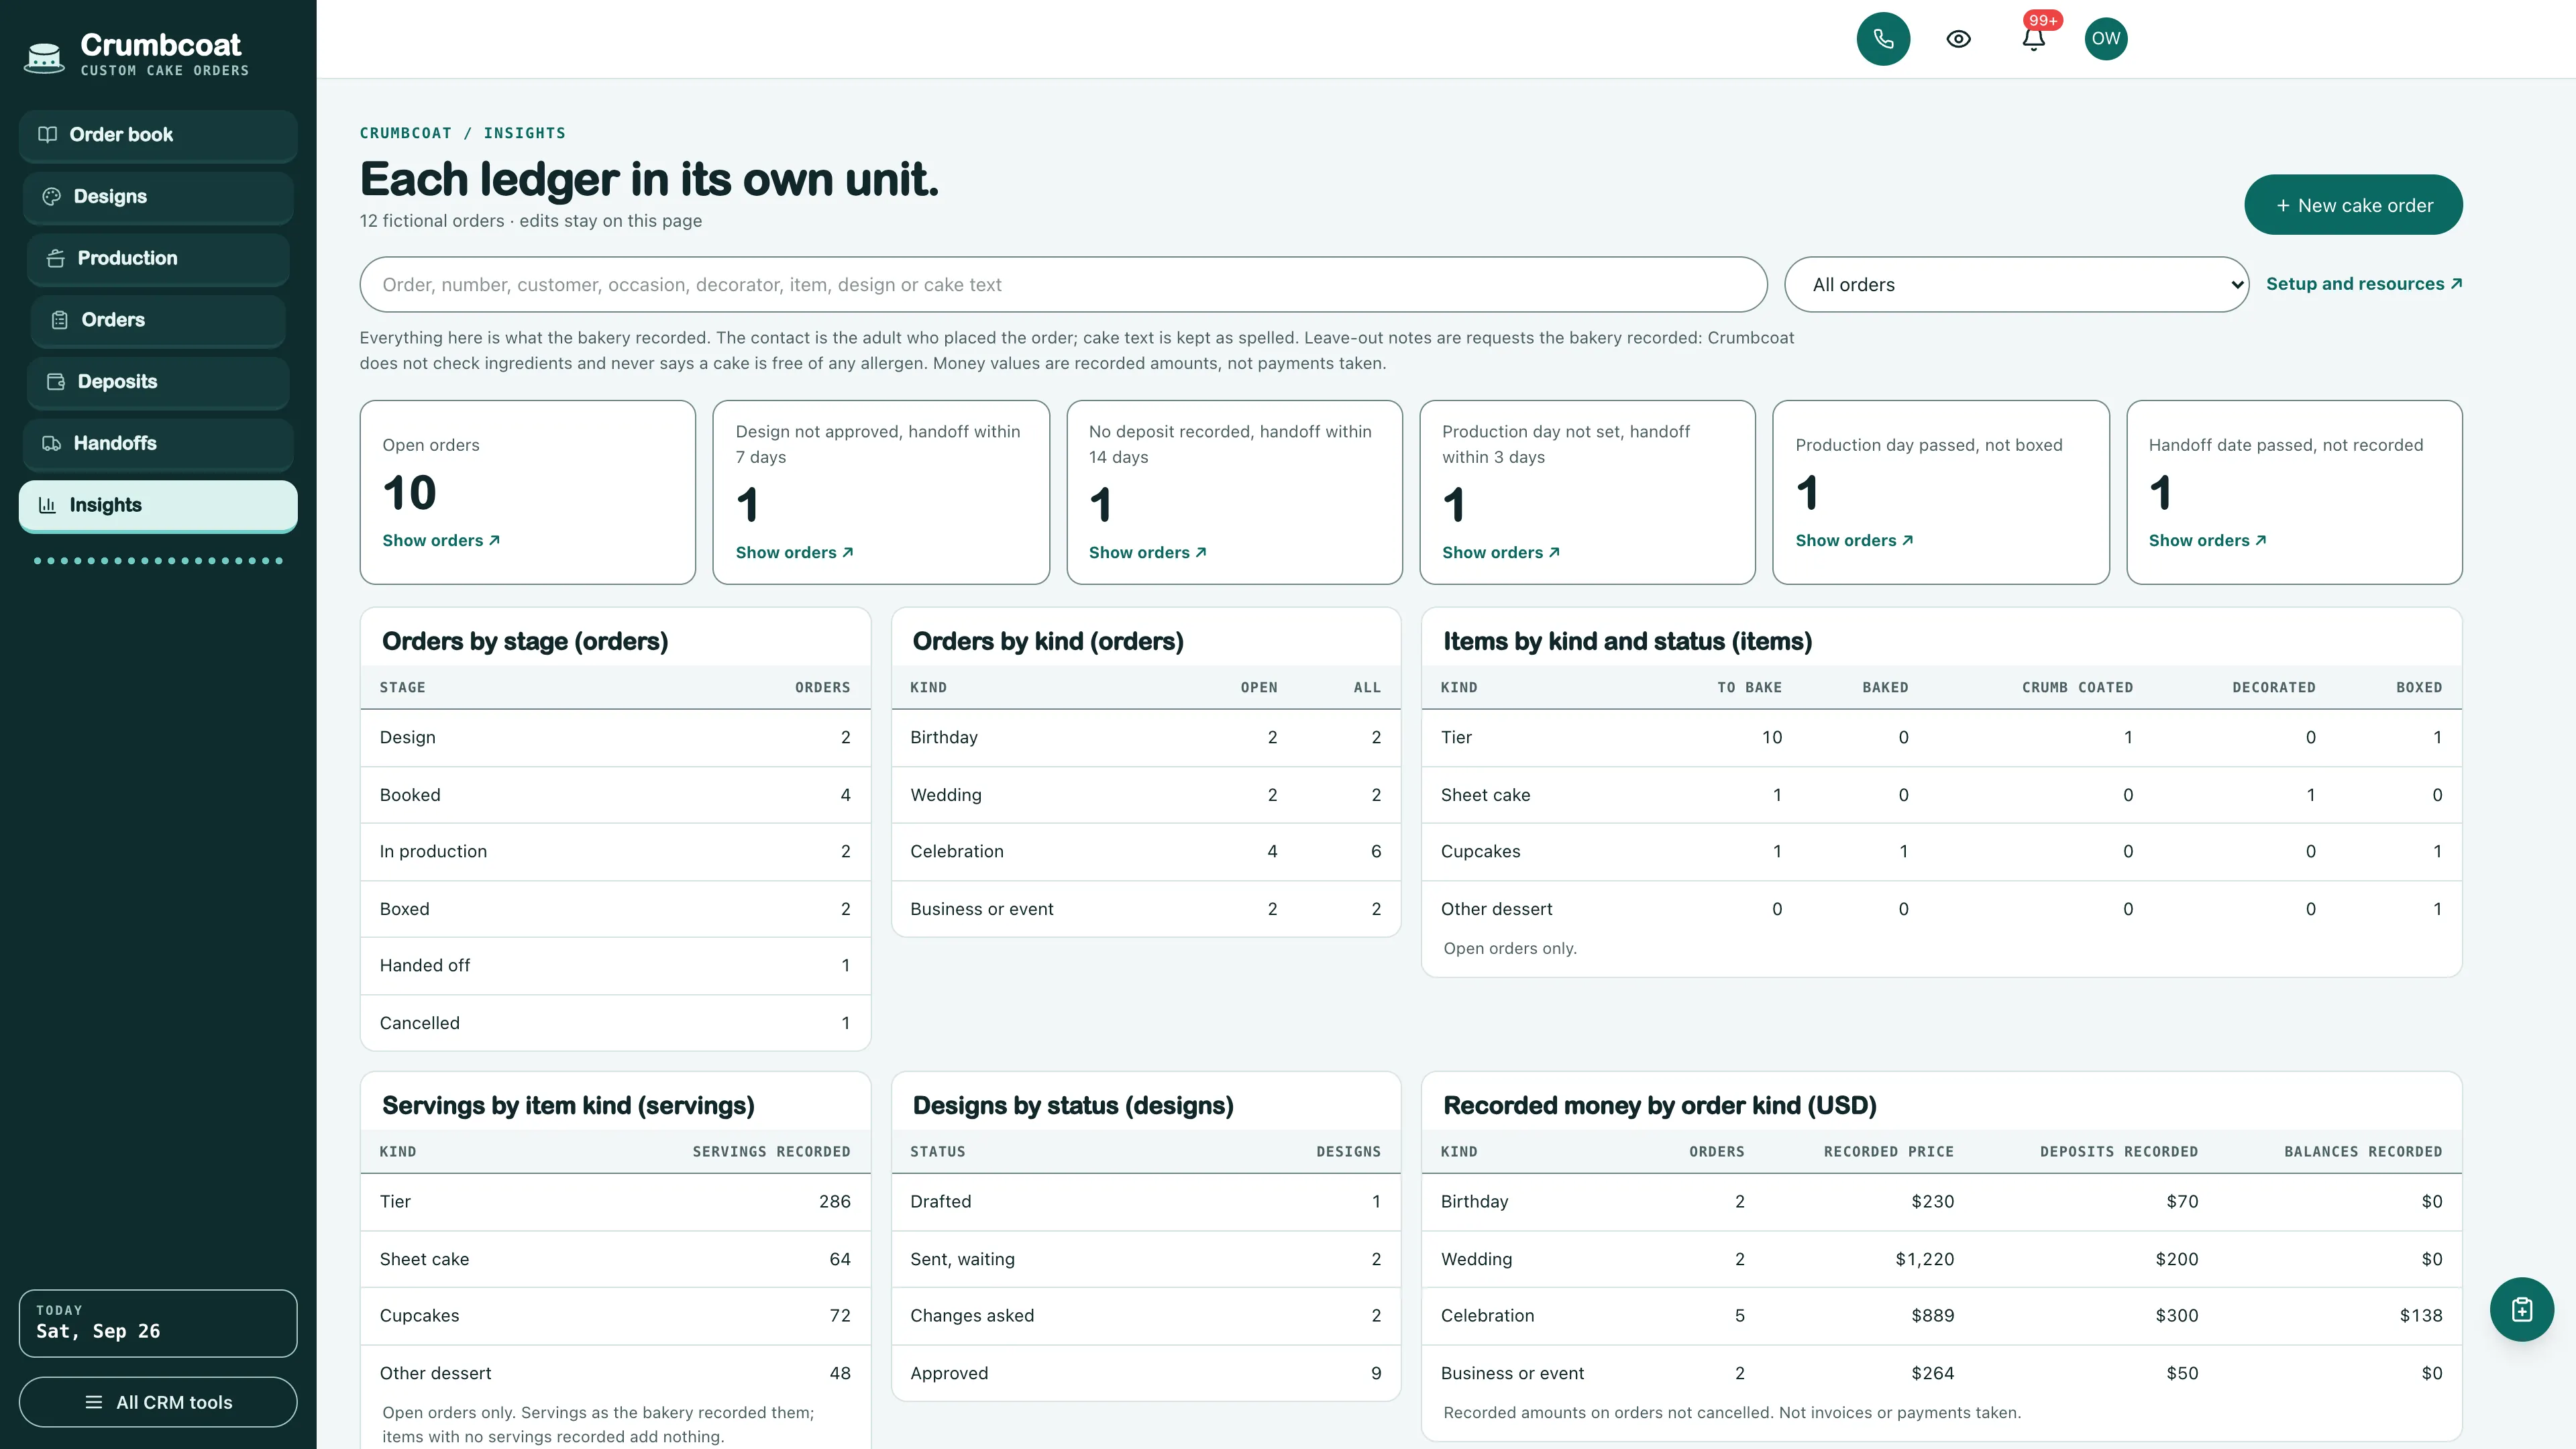
Task: Click the DEPOSITS RECORDED column header
Action: pyautogui.click(x=2118, y=1152)
